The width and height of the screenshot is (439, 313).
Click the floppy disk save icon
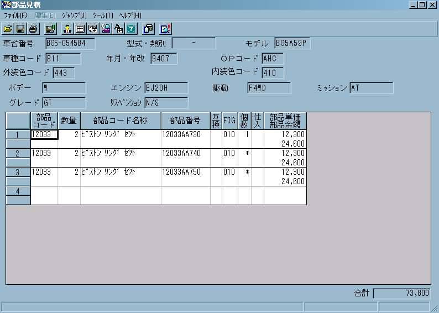(20, 29)
